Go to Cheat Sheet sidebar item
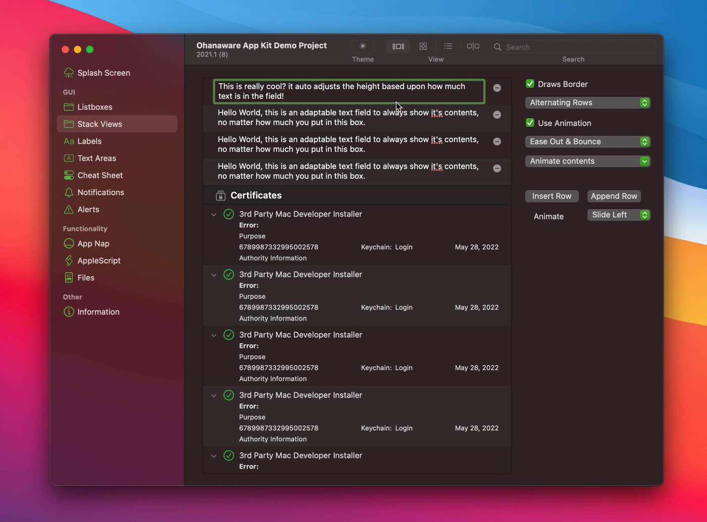This screenshot has height=522, width=707. coord(100,175)
